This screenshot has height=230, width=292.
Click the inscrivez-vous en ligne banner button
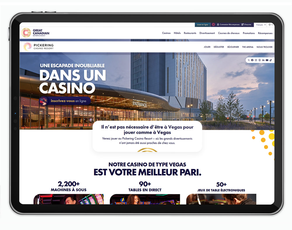[x=65, y=101]
